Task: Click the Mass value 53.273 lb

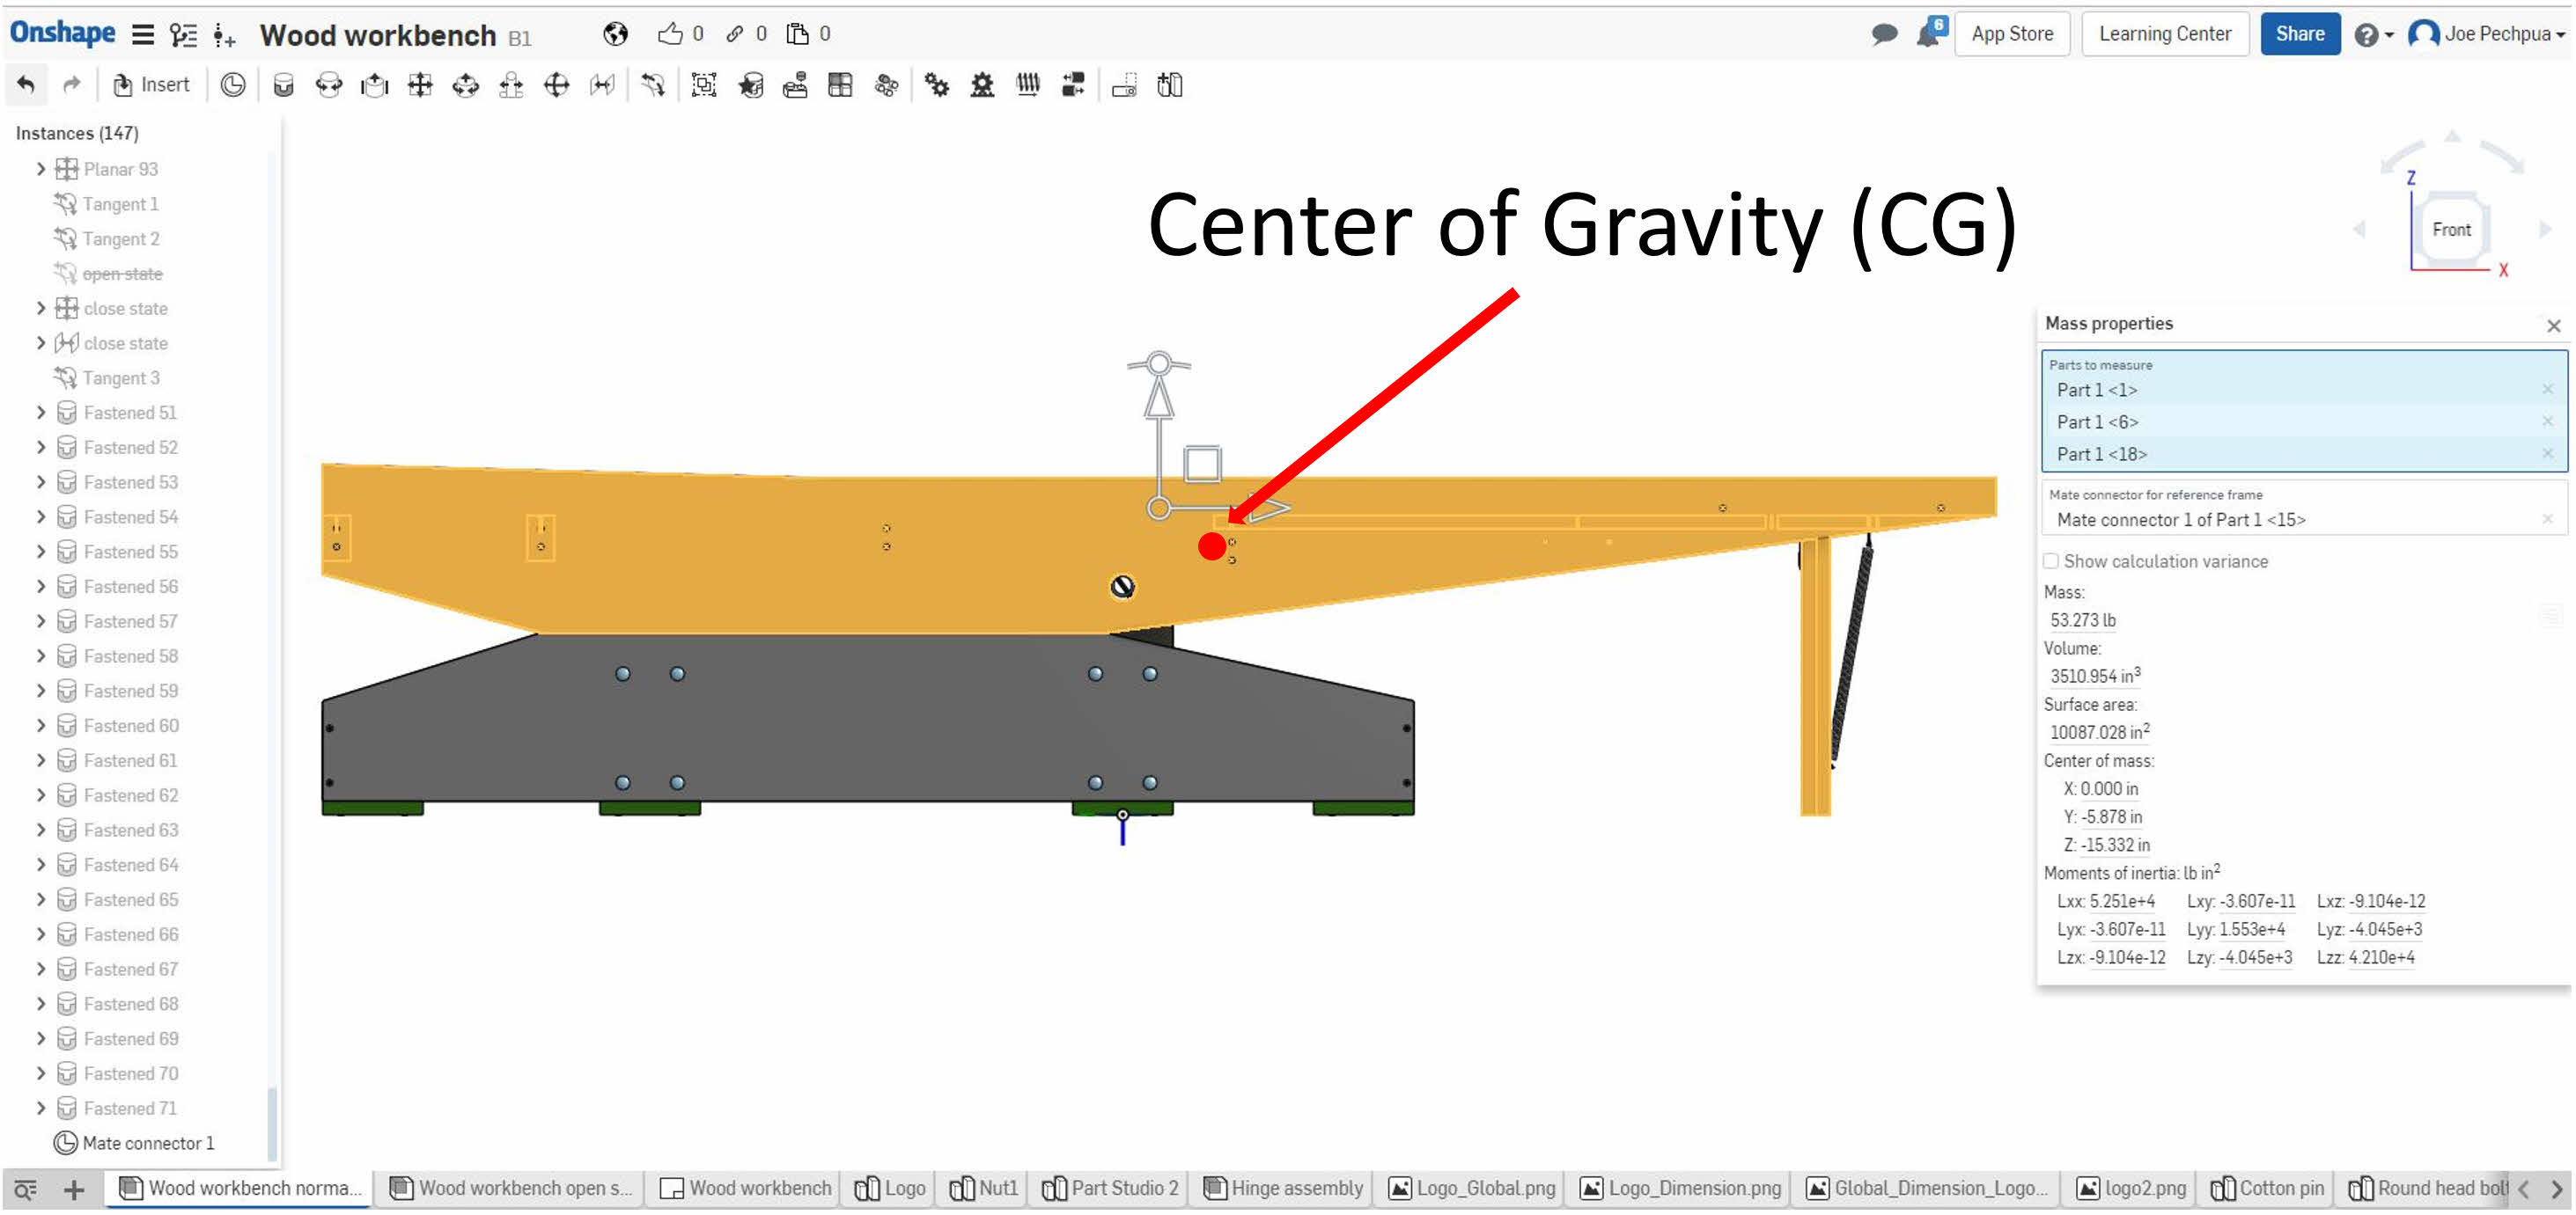Action: (x=2082, y=620)
